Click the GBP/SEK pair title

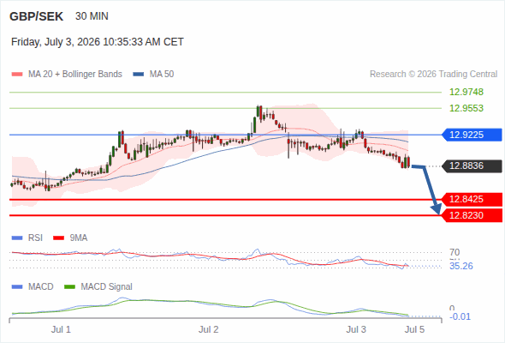(x=37, y=16)
